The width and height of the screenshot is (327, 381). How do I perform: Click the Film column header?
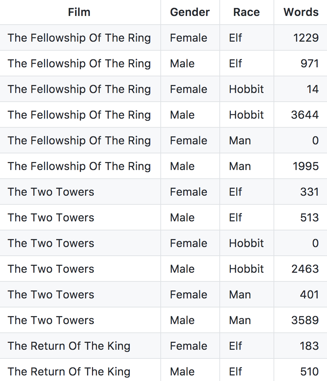pos(79,12)
